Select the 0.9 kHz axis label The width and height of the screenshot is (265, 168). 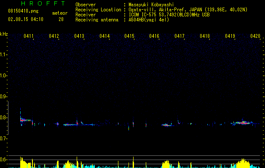[x=4, y=97]
